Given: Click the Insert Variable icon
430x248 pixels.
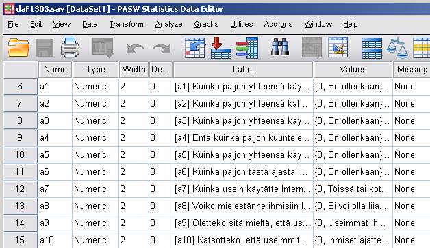Looking at the screenshot, I should tap(338, 48).
